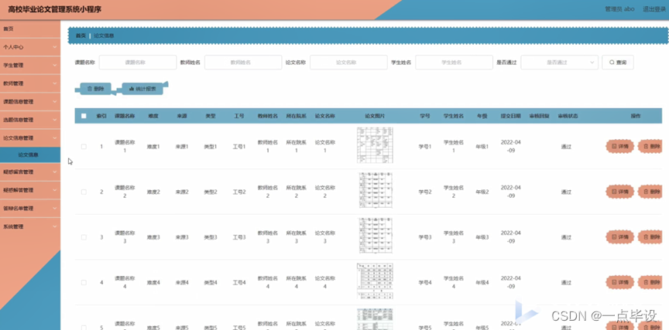The image size is (669, 330).
Task: Click the 来源 column header
Action: (x=181, y=116)
